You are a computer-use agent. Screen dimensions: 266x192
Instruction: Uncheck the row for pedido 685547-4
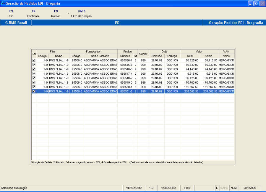pyautogui.click(x=34, y=73)
